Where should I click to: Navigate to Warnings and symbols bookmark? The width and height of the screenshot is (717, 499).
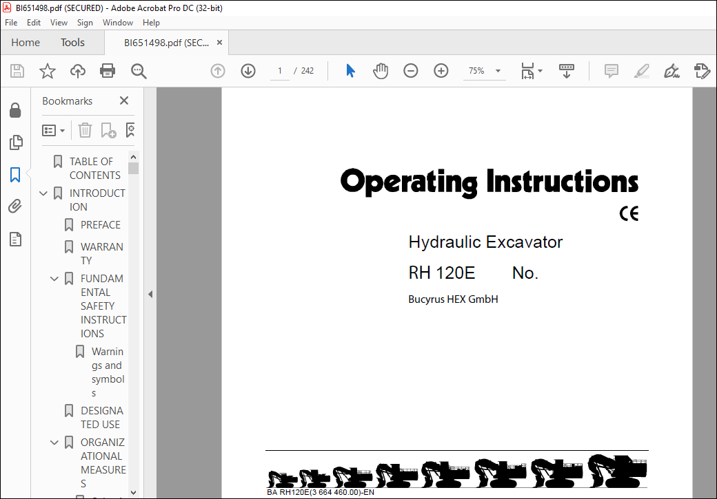[108, 372]
